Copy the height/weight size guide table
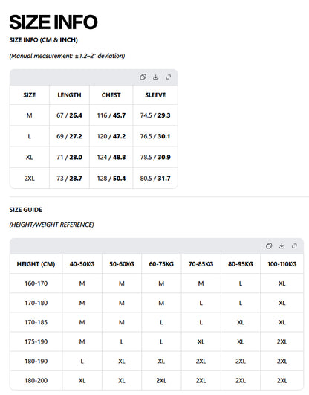Image resolution: width=309 pixels, height=395 pixels. tap(269, 246)
